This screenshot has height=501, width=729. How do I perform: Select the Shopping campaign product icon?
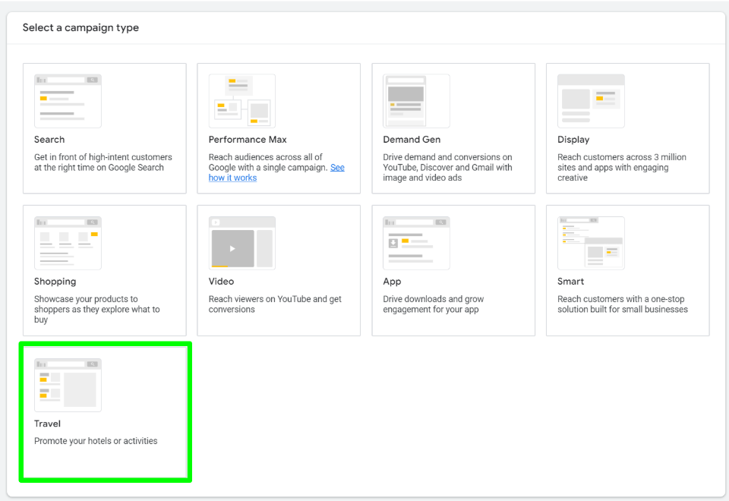(68, 243)
